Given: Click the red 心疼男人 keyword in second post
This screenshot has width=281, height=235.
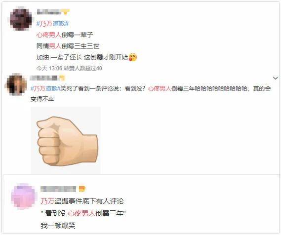Looking at the screenshot, I should pos(160,88).
